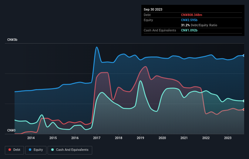Image resolution: width=249 pixels, height=159 pixels.
Task: Click the 2023 x-axis label
Action: [x=228, y=138]
